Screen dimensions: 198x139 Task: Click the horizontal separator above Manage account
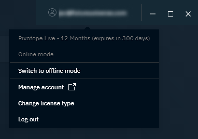click(84, 79)
